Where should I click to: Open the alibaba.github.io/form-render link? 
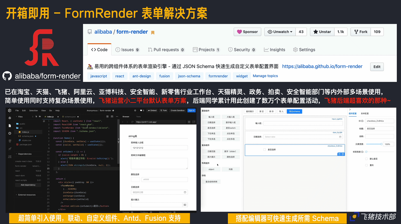pyautogui.click(x=322, y=66)
